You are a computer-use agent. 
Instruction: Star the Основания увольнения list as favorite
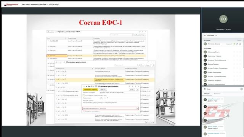(x=64, y=62)
